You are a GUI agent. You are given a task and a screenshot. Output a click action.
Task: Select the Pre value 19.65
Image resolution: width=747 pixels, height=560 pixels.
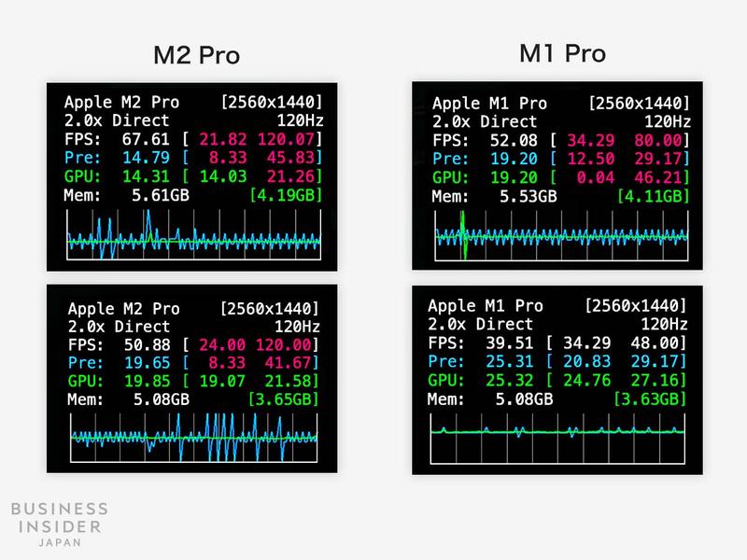148,363
